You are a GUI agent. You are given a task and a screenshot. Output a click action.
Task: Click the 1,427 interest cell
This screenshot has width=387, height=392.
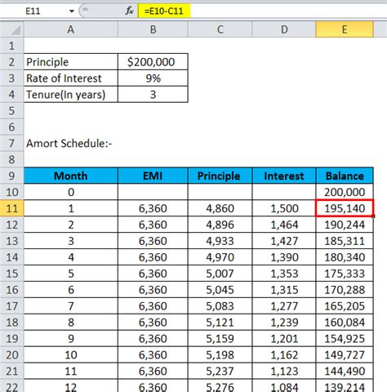[x=284, y=241]
